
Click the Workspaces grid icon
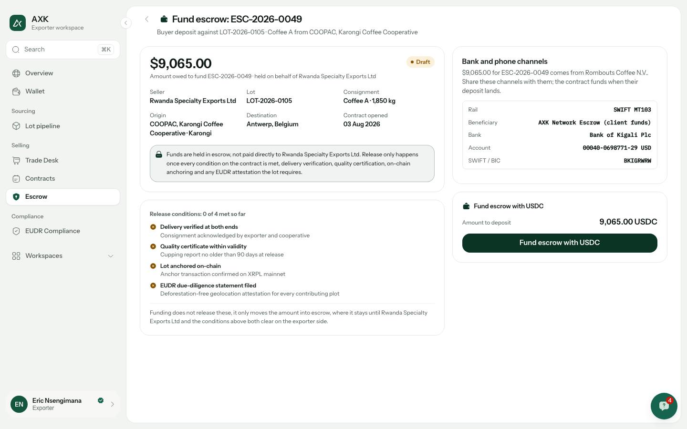[x=16, y=256]
